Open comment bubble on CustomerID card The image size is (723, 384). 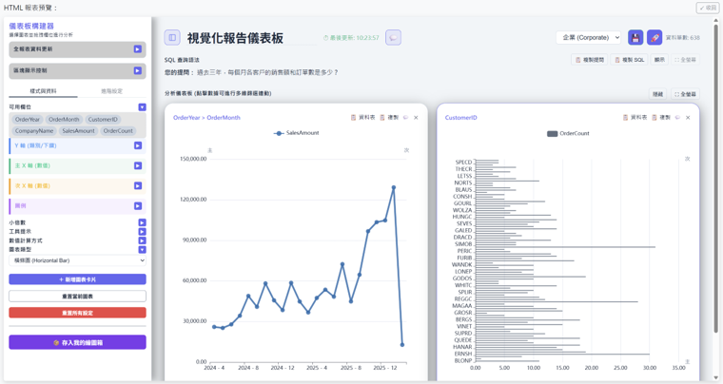pyautogui.click(x=677, y=118)
